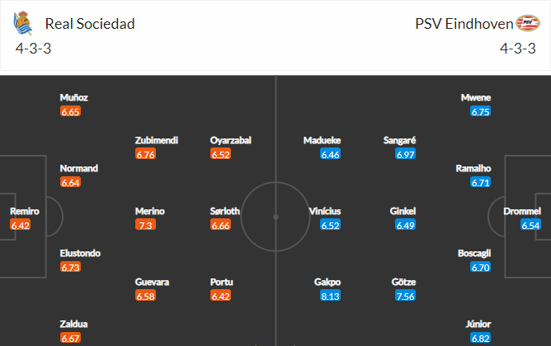Open the Real Sociedad team link
This screenshot has width=551, height=346.
90,24
